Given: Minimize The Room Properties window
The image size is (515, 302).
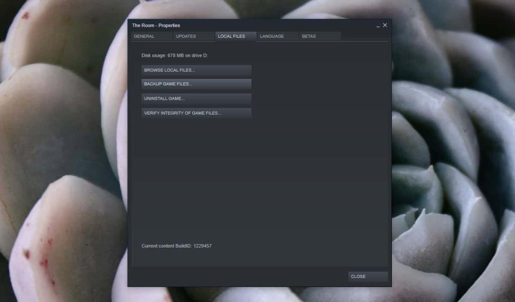Looking at the screenshot, I should [x=377, y=25].
